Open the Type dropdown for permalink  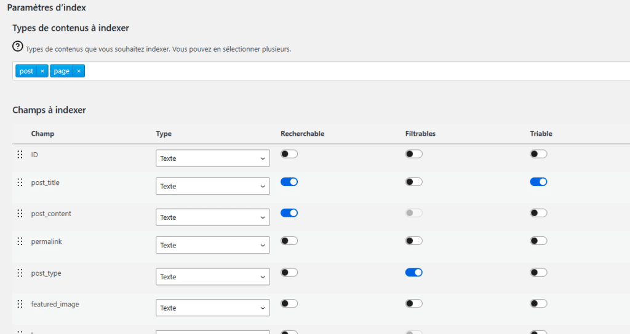212,246
